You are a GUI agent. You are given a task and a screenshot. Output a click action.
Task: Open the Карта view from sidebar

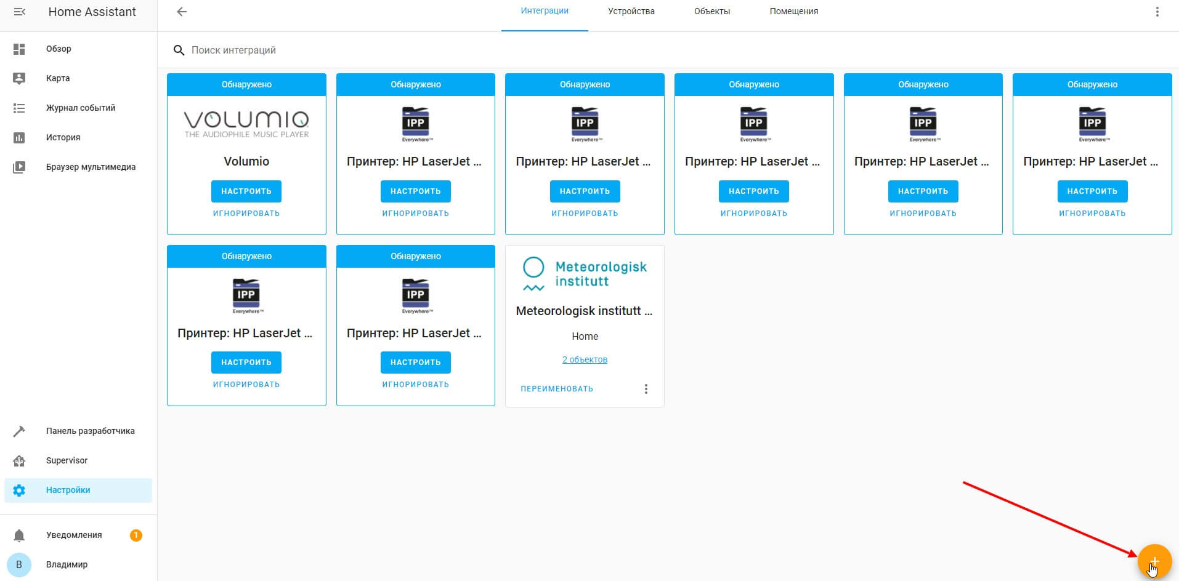[x=59, y=78]
